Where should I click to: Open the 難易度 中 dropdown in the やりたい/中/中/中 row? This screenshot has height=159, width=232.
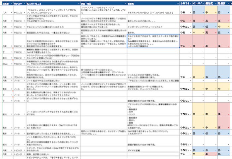click(228, 89)
